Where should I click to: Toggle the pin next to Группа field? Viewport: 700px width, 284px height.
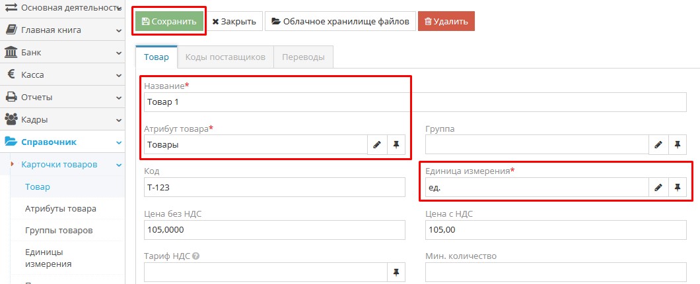click(x=678, y=145)
